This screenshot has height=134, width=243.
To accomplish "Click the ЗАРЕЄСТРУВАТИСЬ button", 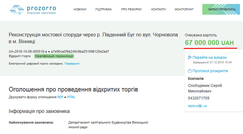I will coord(221,9).
